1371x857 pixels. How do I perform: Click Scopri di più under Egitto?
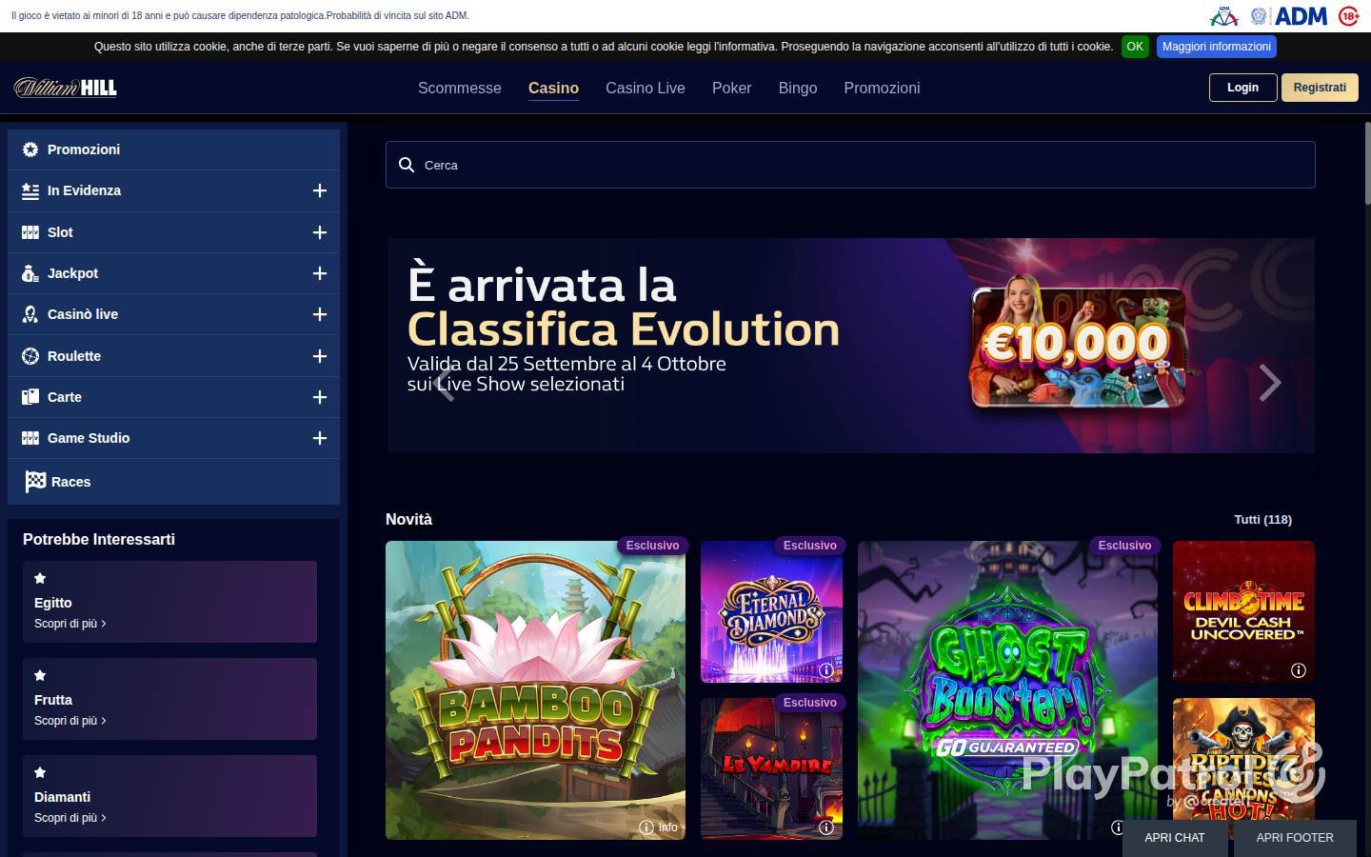tap(70, 624)
